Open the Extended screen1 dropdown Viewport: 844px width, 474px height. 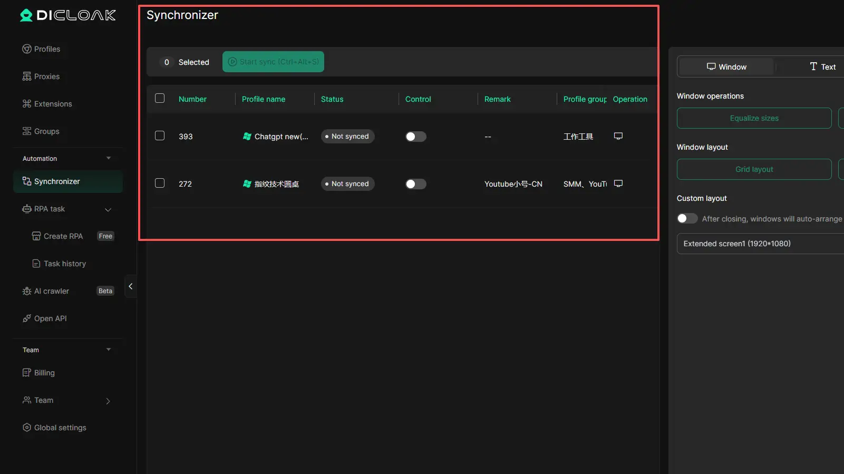(x=759, y=244)
